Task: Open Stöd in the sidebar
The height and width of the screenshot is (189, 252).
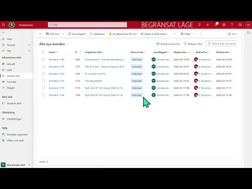Action: (x=9, y=70)
